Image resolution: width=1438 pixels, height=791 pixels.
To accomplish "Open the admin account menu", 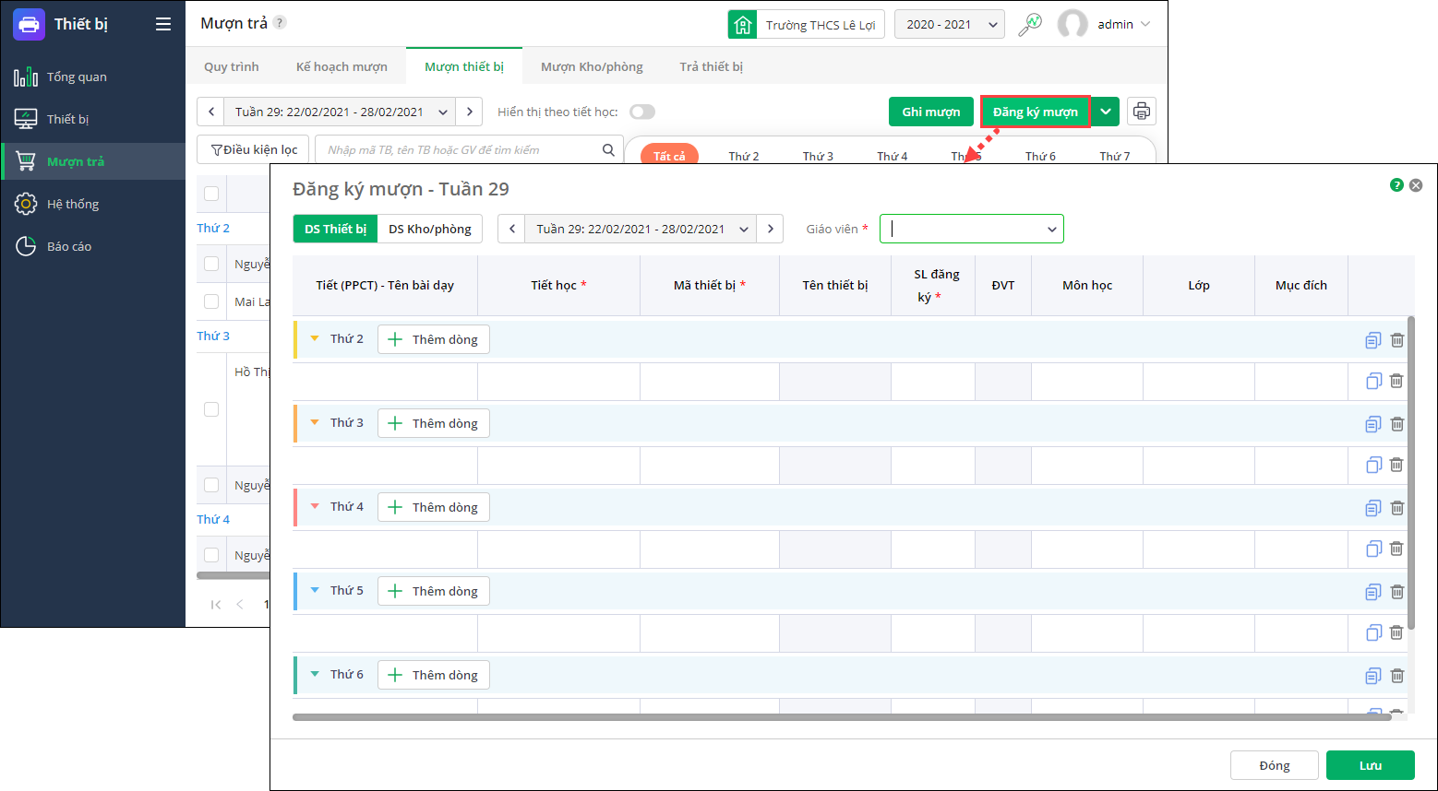I will point(1105,24).
